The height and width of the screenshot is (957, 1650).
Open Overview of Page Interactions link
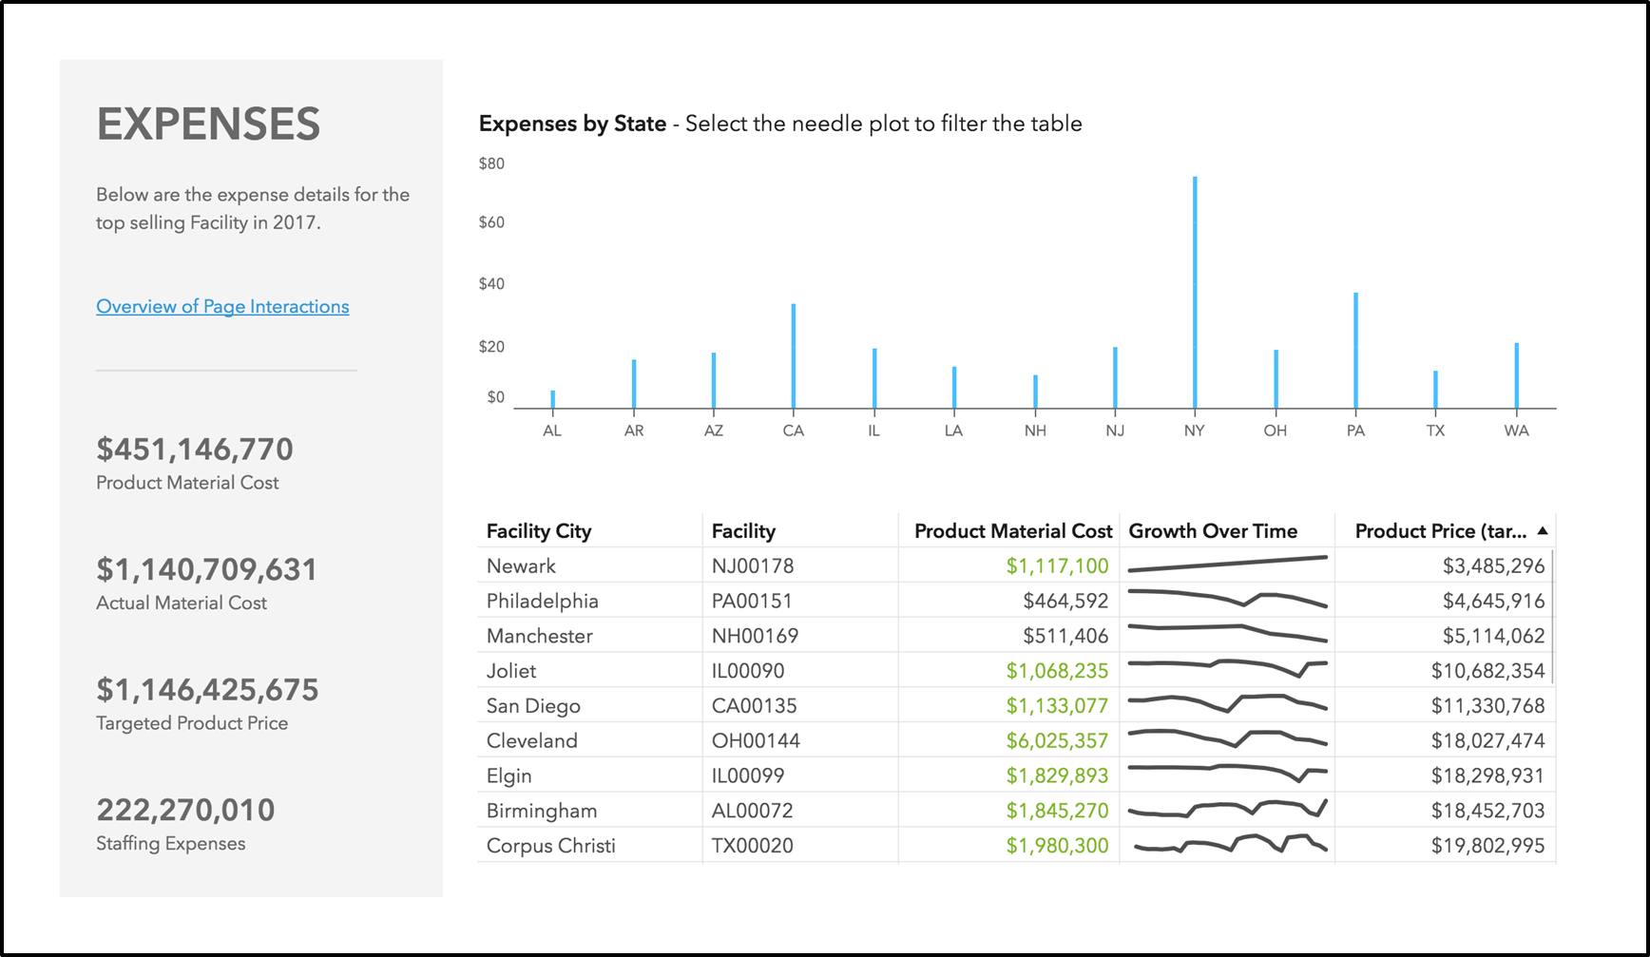coord(222,306)
